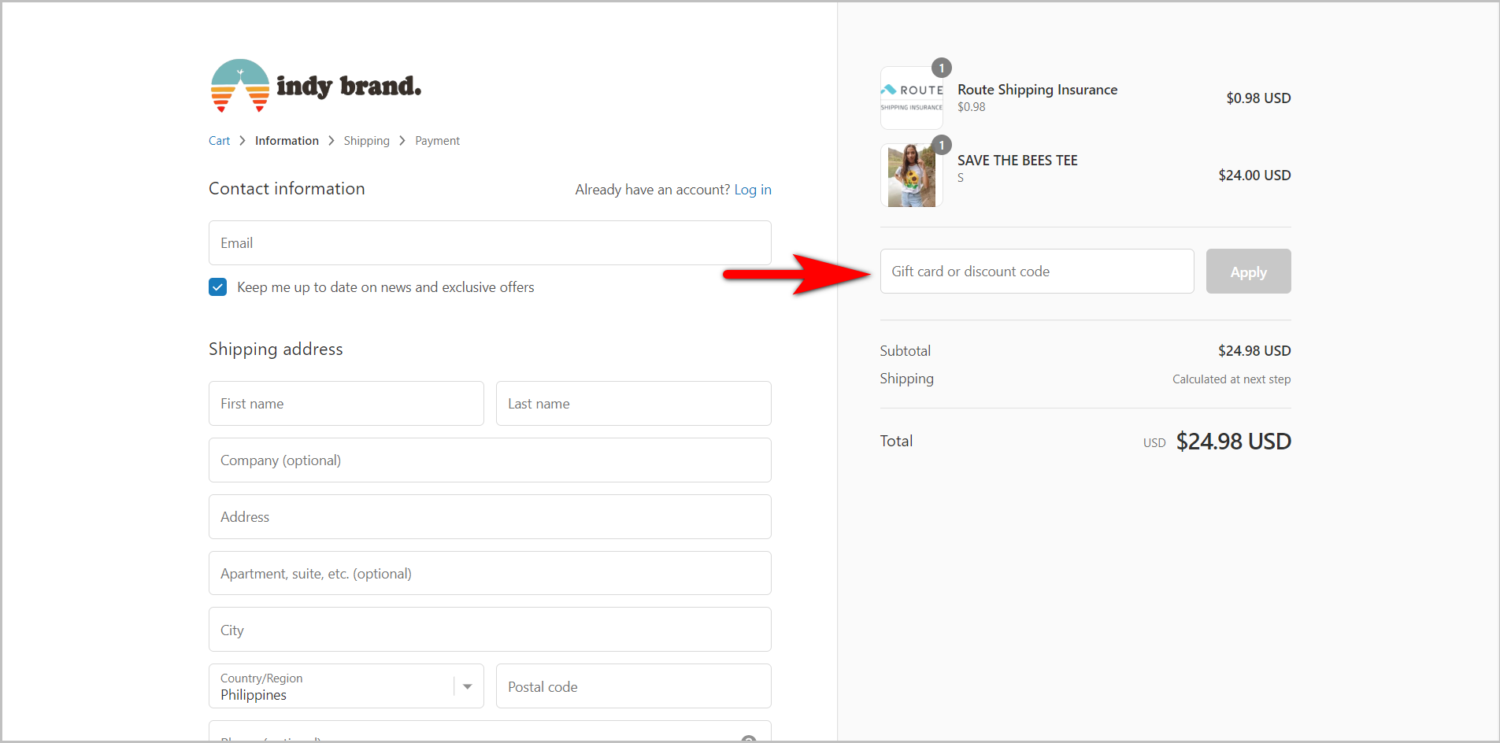Image resolution: width=1500 pixels, height=743 pixels.
Task: Click the indy brand logo
Action: (x=315, y=86)
